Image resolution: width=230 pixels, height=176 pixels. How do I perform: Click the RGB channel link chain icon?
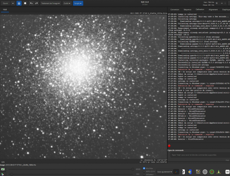coord(176,172)
